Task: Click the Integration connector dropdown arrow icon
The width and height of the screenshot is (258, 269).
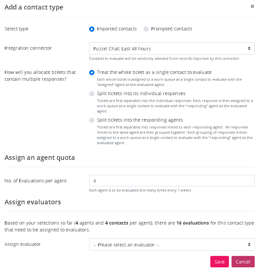Action: coord(249,48)
